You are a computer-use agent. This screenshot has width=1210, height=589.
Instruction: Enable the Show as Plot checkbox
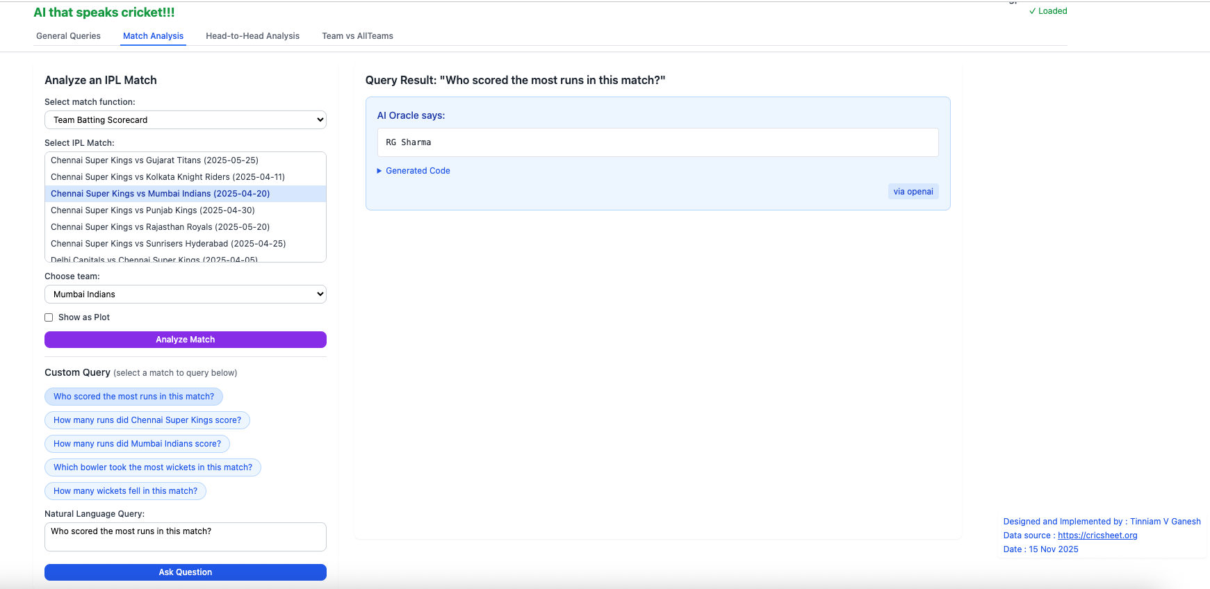(49, 317)
